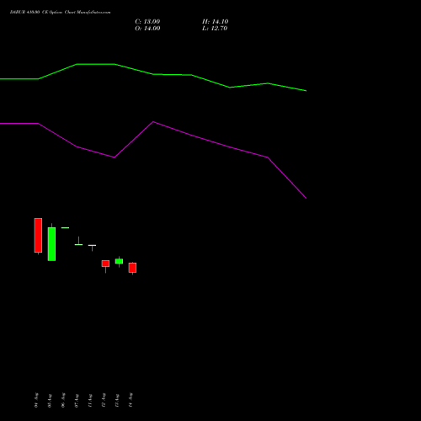421x421 pixels.
Task: Click the 07 Aug date axis label
Action: [x=77, y=401]
